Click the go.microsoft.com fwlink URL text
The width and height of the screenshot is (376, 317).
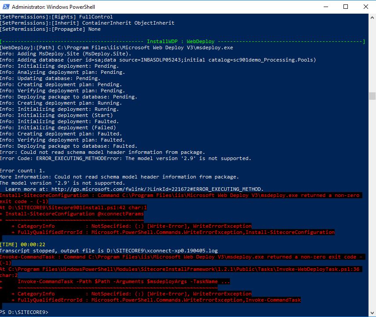pos(157,189)
